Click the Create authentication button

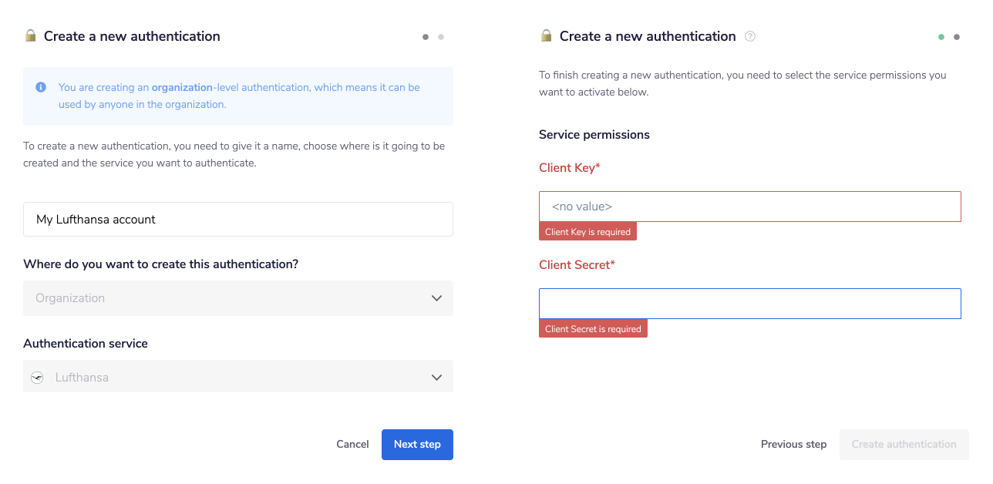tap(904, 444)
